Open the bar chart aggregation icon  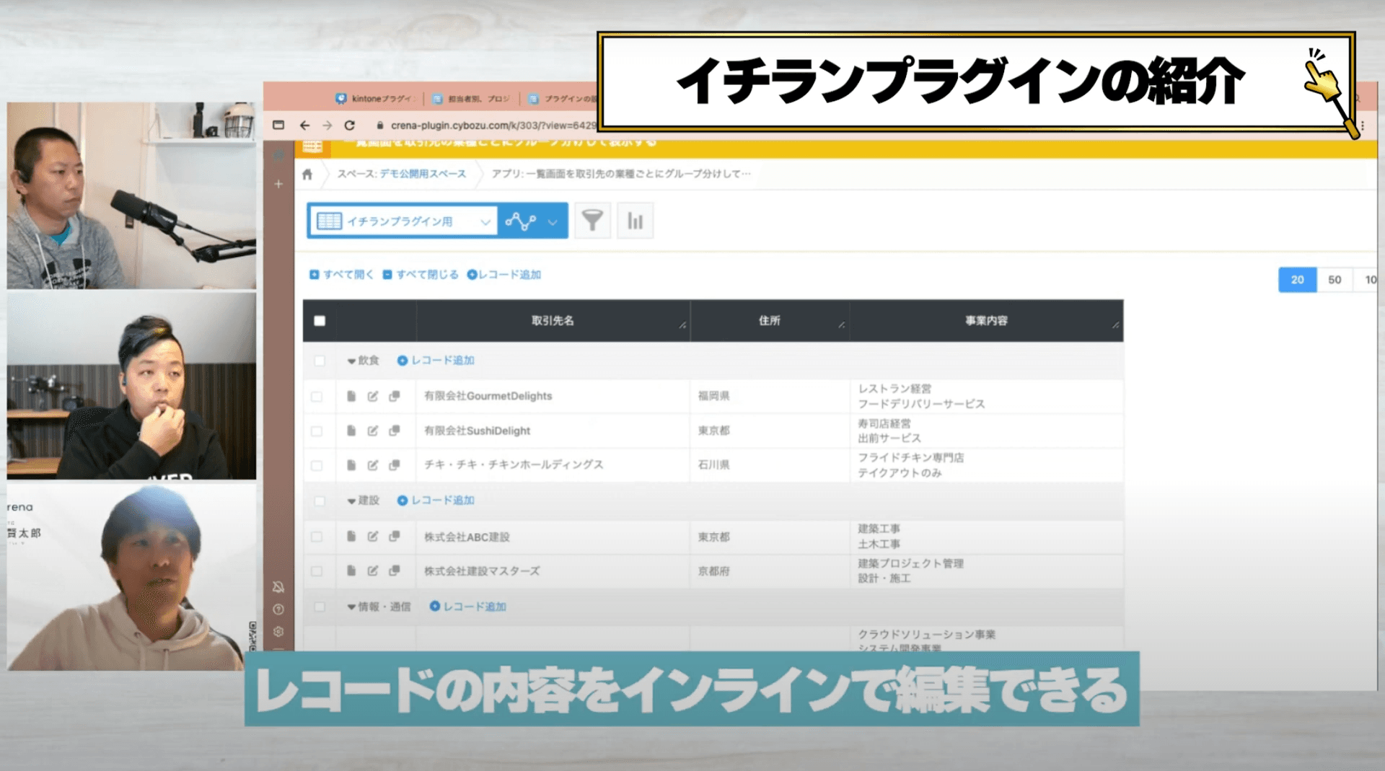[636, 221]
